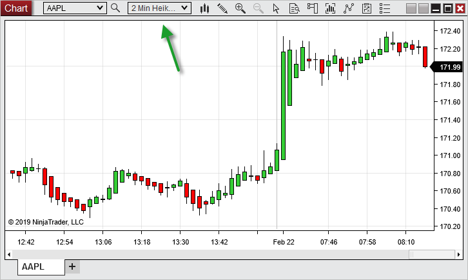468x280 pixels.
Task: Click the instrument search magnifier icon
Action: pos(115,8)
